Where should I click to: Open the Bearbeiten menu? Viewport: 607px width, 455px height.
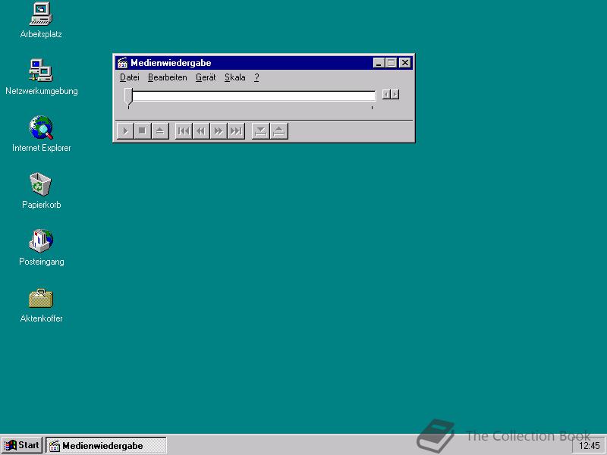(x=167, y=77)
